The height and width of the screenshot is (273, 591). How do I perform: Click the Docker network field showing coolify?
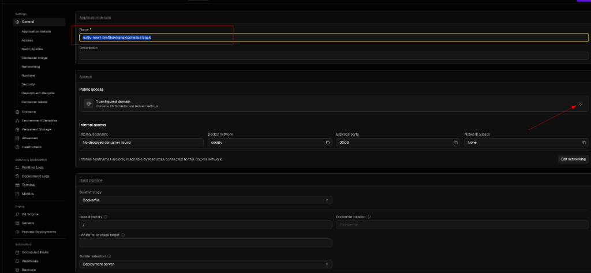click(x=270, y=143)
